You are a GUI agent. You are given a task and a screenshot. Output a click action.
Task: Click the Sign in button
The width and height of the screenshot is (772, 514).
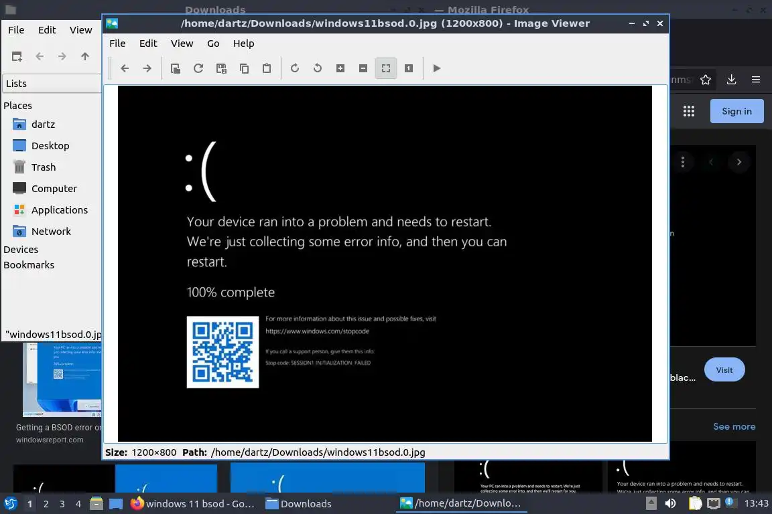click(x=737, y=111)
